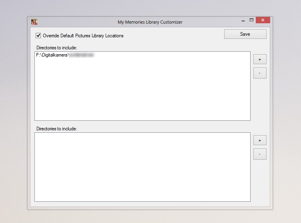
Task: Maximize the Library Customizer window
Action: click(251, 20)
